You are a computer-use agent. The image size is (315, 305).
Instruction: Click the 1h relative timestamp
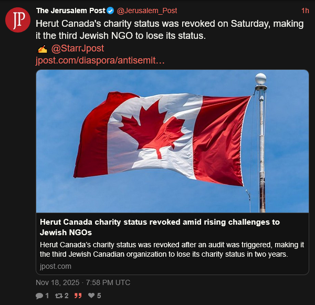(x=305, y=10)
